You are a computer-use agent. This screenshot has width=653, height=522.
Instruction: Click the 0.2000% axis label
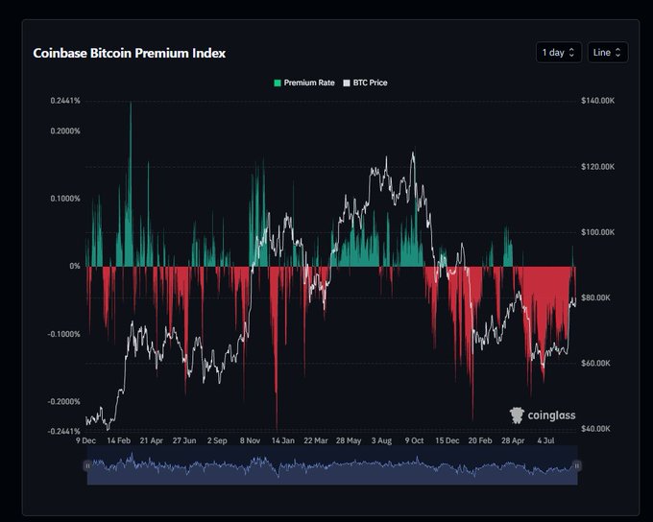[65, 131]
